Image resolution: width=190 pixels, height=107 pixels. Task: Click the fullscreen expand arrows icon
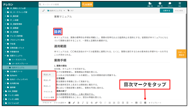click(44, 11)
